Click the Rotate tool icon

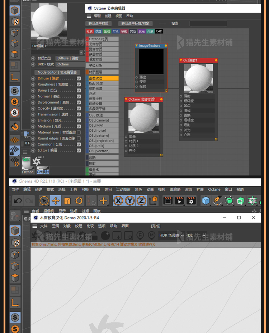79,201
